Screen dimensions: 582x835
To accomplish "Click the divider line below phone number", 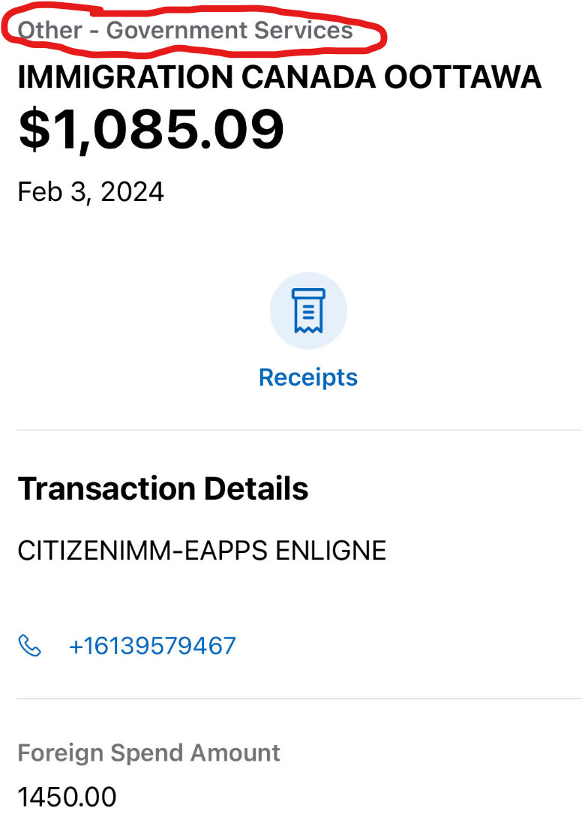I will (299, 698).
